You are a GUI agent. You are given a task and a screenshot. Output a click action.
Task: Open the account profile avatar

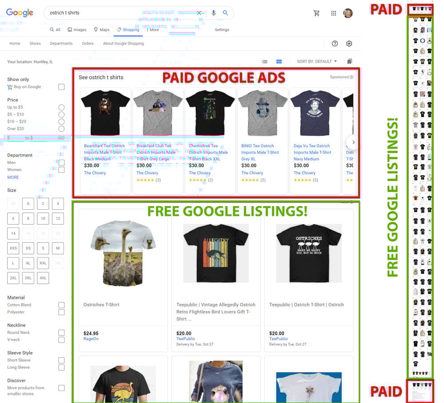pyautogui.click(x=348, y=13)
